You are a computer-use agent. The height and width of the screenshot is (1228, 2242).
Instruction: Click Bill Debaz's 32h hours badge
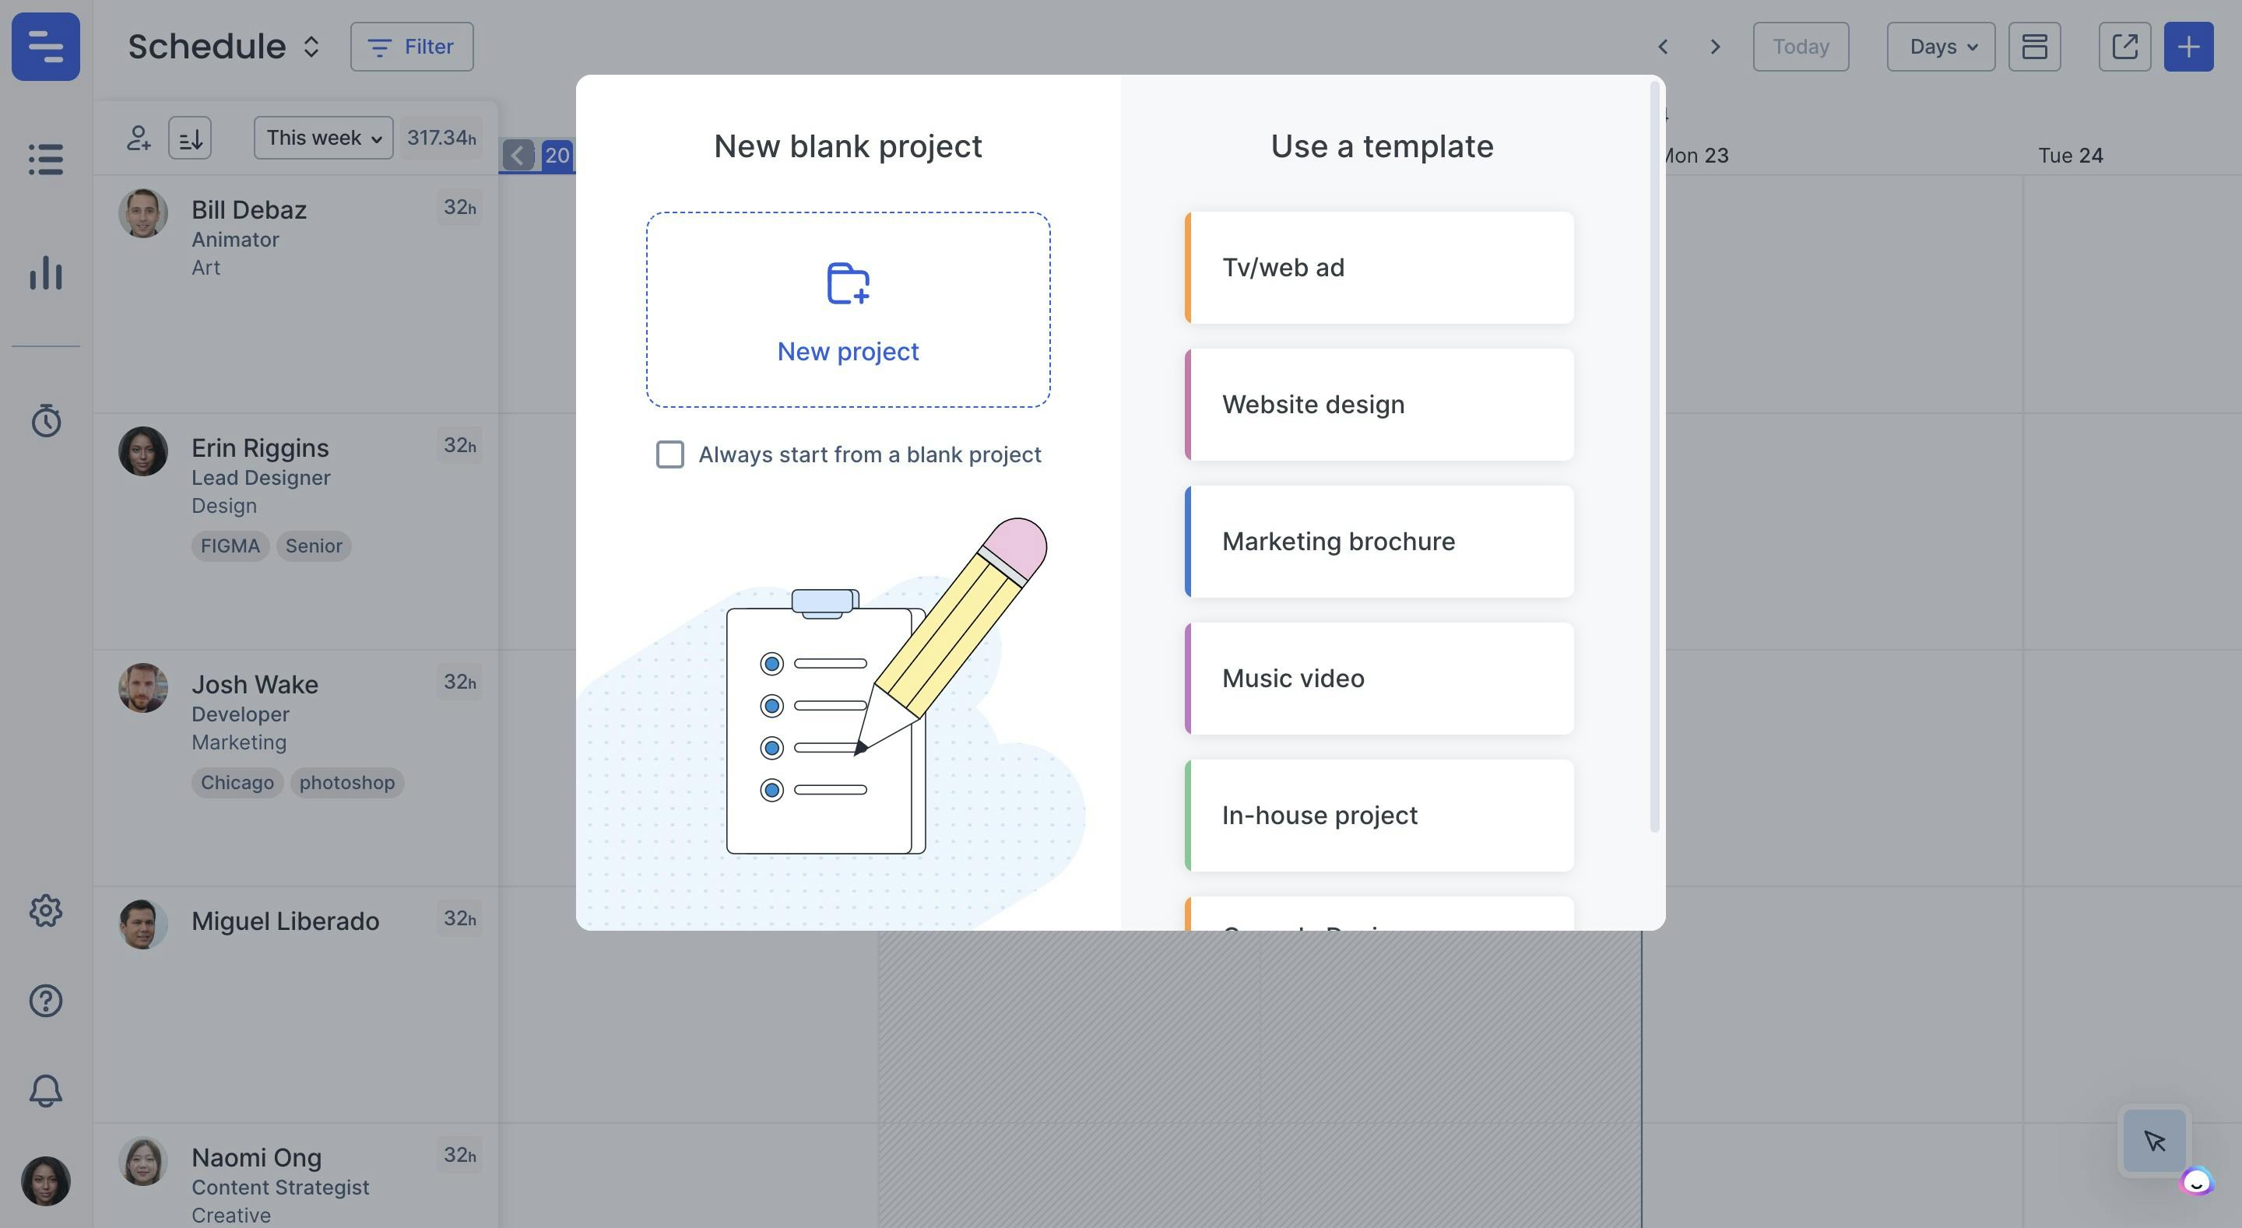click(x=459, y=208)
